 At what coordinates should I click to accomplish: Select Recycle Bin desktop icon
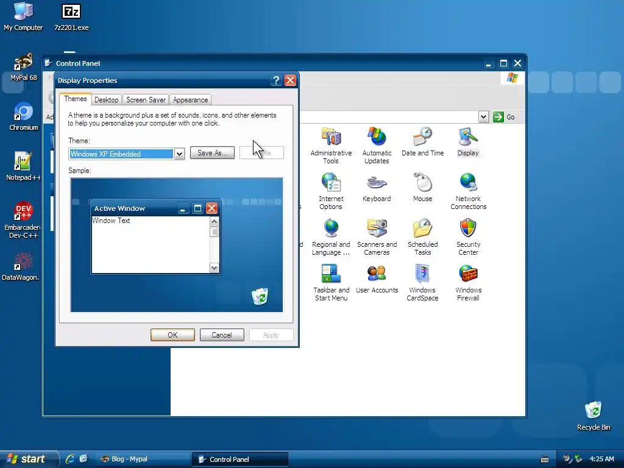[x=593, y=416]
